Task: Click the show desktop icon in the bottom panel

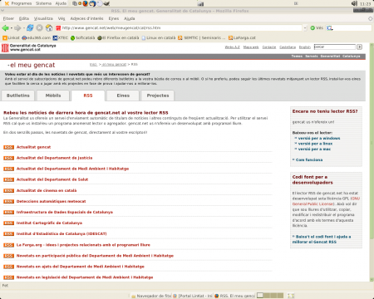Action: 291,296
